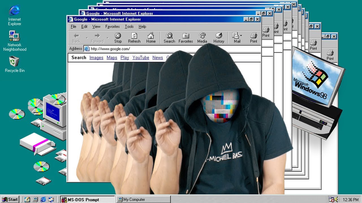Expand the Mail button dropdown arrow
The image size is (362, 203).
(241, 36)
